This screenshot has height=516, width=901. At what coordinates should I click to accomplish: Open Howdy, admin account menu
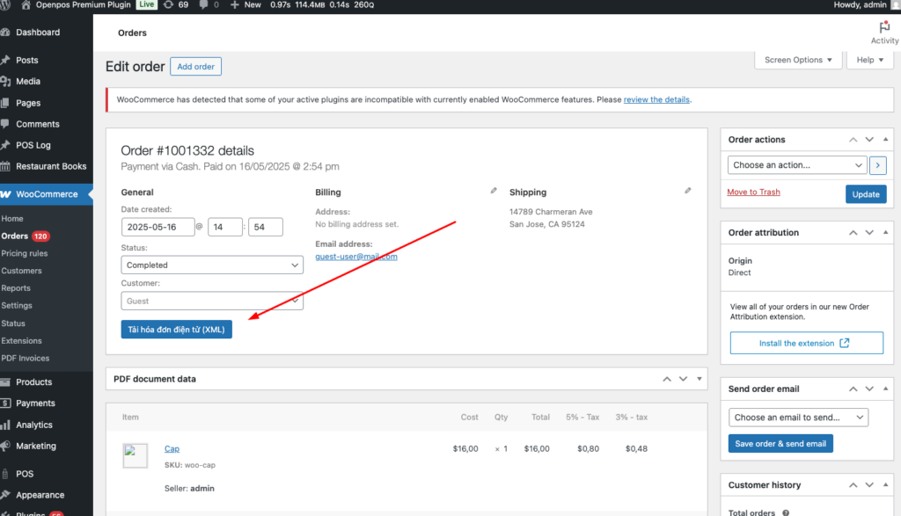tap(867, 4)
